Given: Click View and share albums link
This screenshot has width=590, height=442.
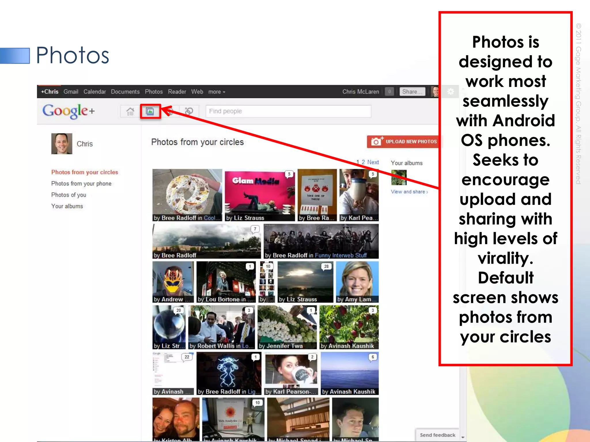Looking at the screenshot, I should pos(409,192).
